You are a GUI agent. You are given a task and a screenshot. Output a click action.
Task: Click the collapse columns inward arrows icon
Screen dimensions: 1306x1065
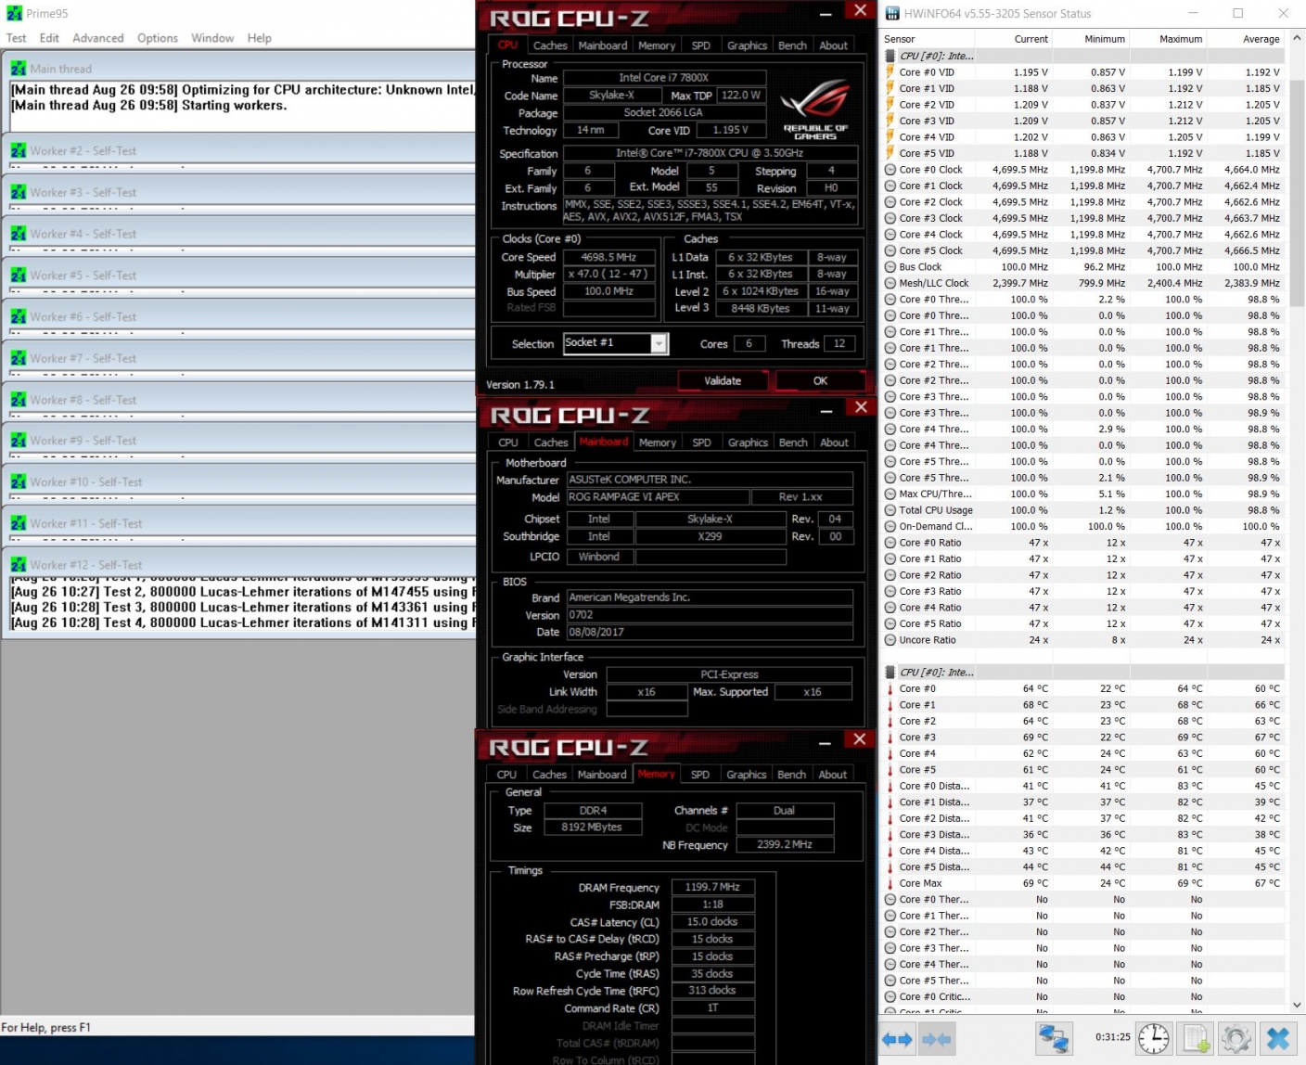click(x=937, y=1039)
